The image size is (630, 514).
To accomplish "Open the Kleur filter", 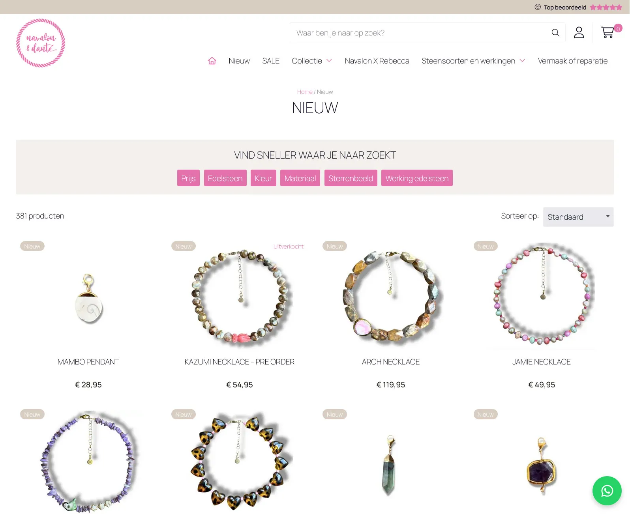I will click(263, 178).
